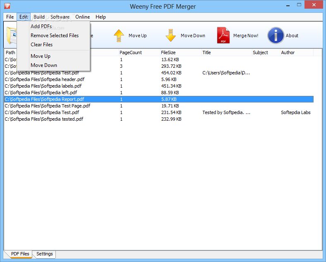
Task: Click the Merge Now! toolbar label
Action: click(246, 36)
